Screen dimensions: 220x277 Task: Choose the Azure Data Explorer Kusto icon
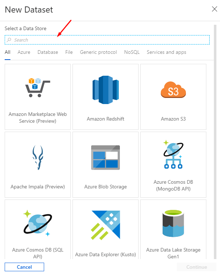(106, 225)
